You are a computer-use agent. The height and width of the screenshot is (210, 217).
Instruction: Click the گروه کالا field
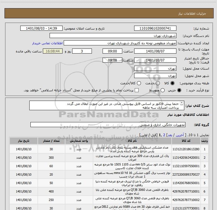(108, 125)
